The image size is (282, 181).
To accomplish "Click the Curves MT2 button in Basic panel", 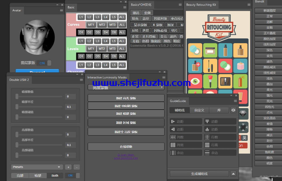I will click(102, 25).
